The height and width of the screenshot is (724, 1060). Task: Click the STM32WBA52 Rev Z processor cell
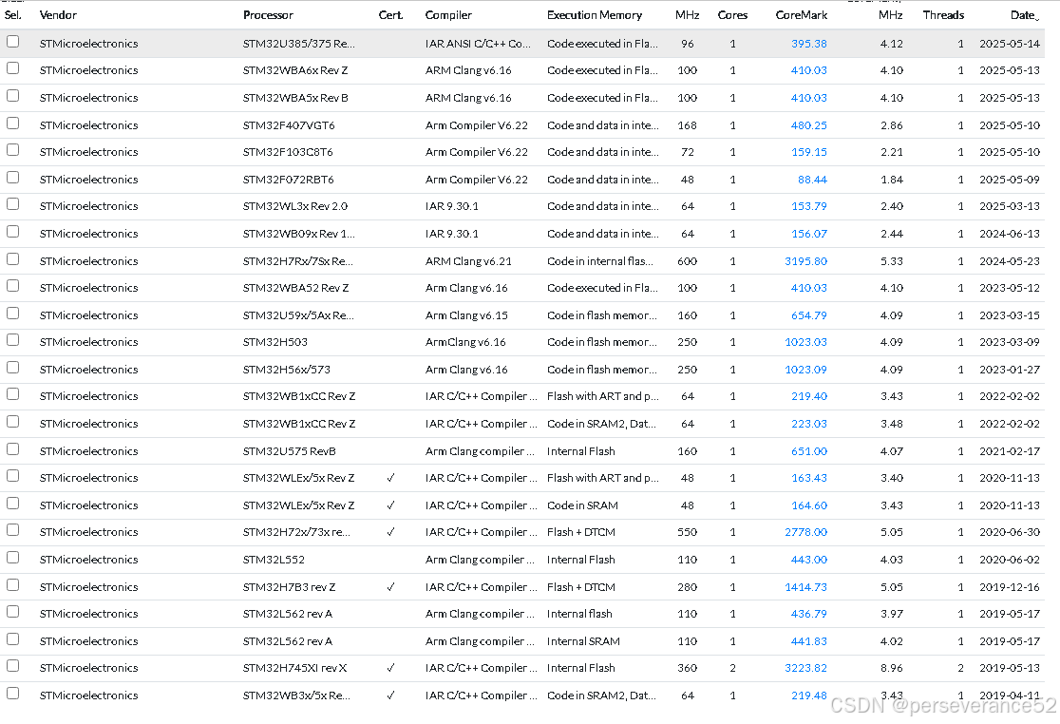296,288
